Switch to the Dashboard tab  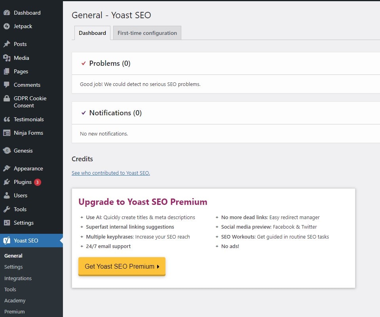coord(92,33)
